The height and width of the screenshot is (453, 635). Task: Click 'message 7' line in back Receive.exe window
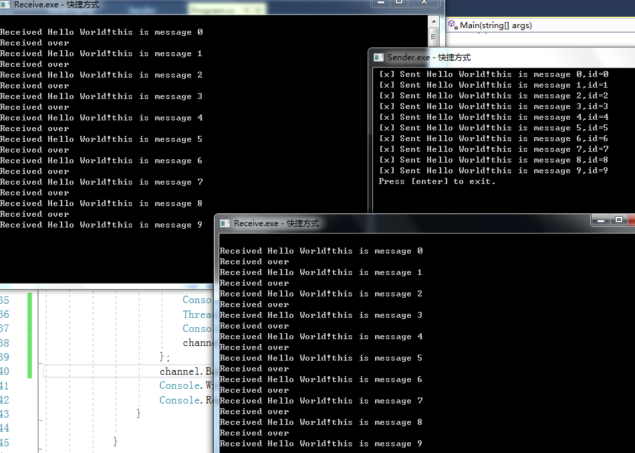point(101,182)
